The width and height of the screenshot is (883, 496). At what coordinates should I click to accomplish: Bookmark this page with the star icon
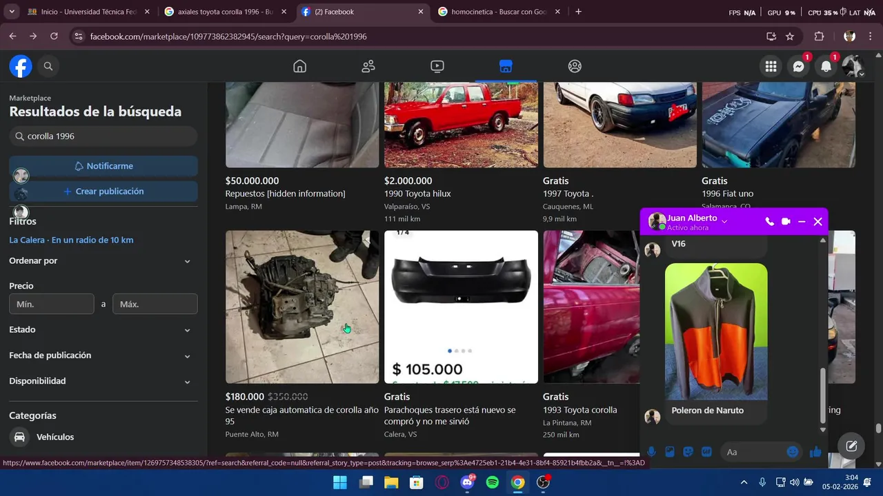790,36
